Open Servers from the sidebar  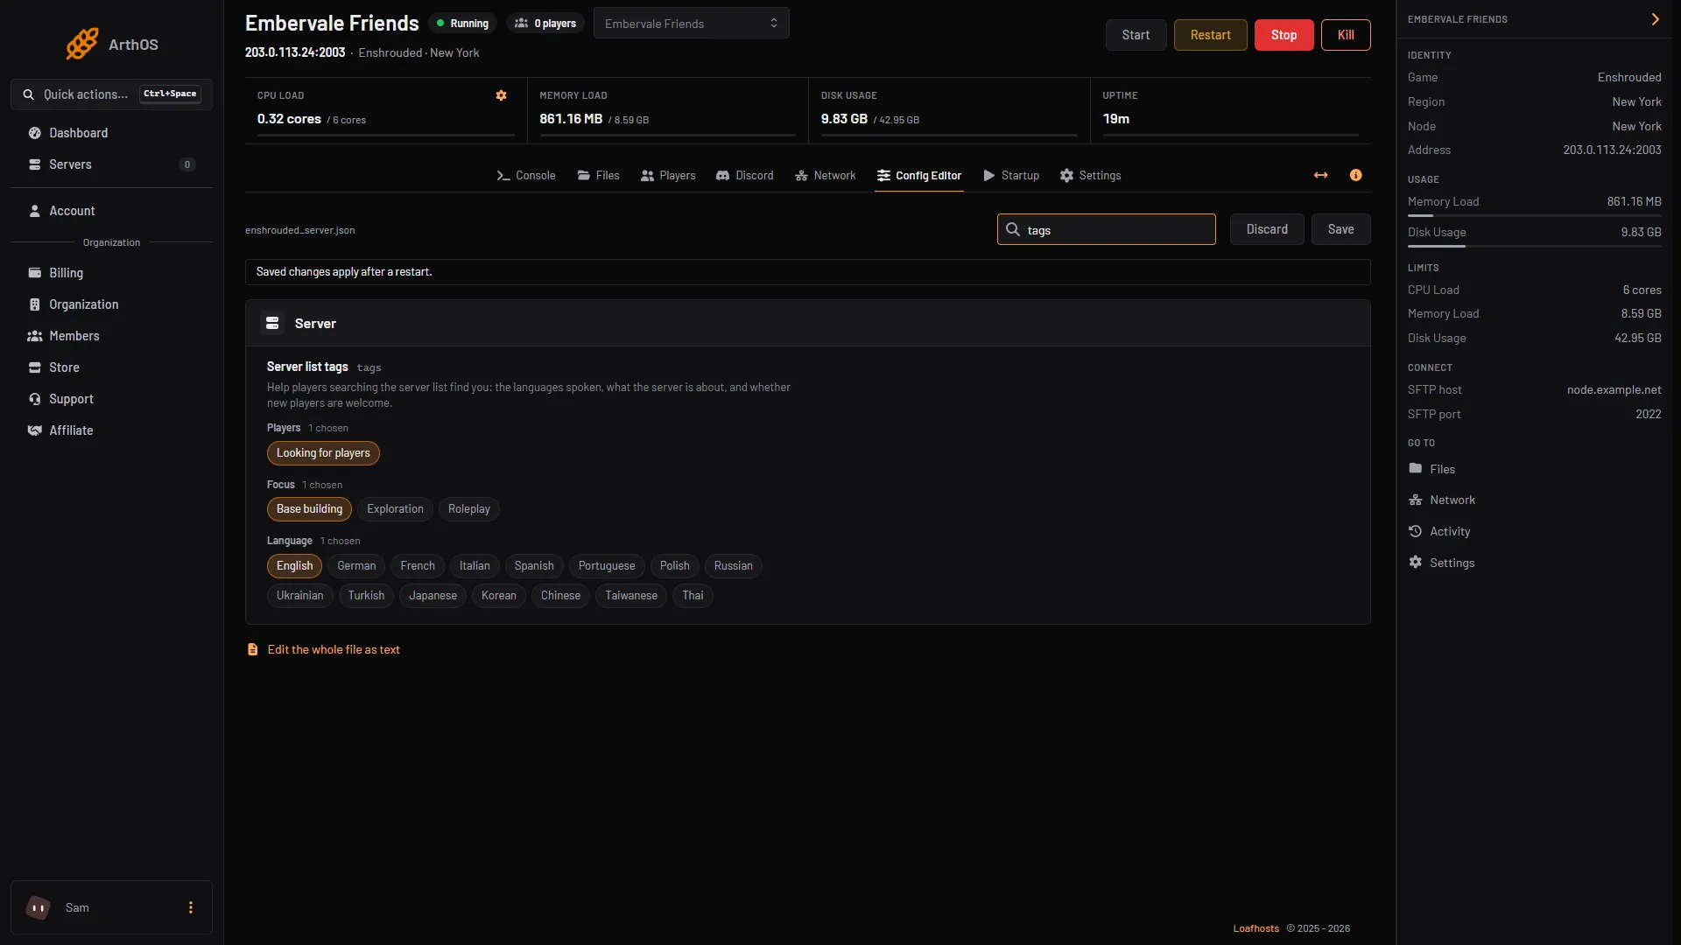click(111, 164)
